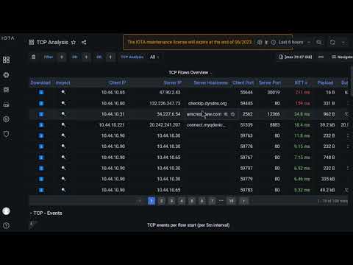Download the flow with client port 59767
Image resolution: width=353 pixels, height=265 pixels.
pos(41,158)
